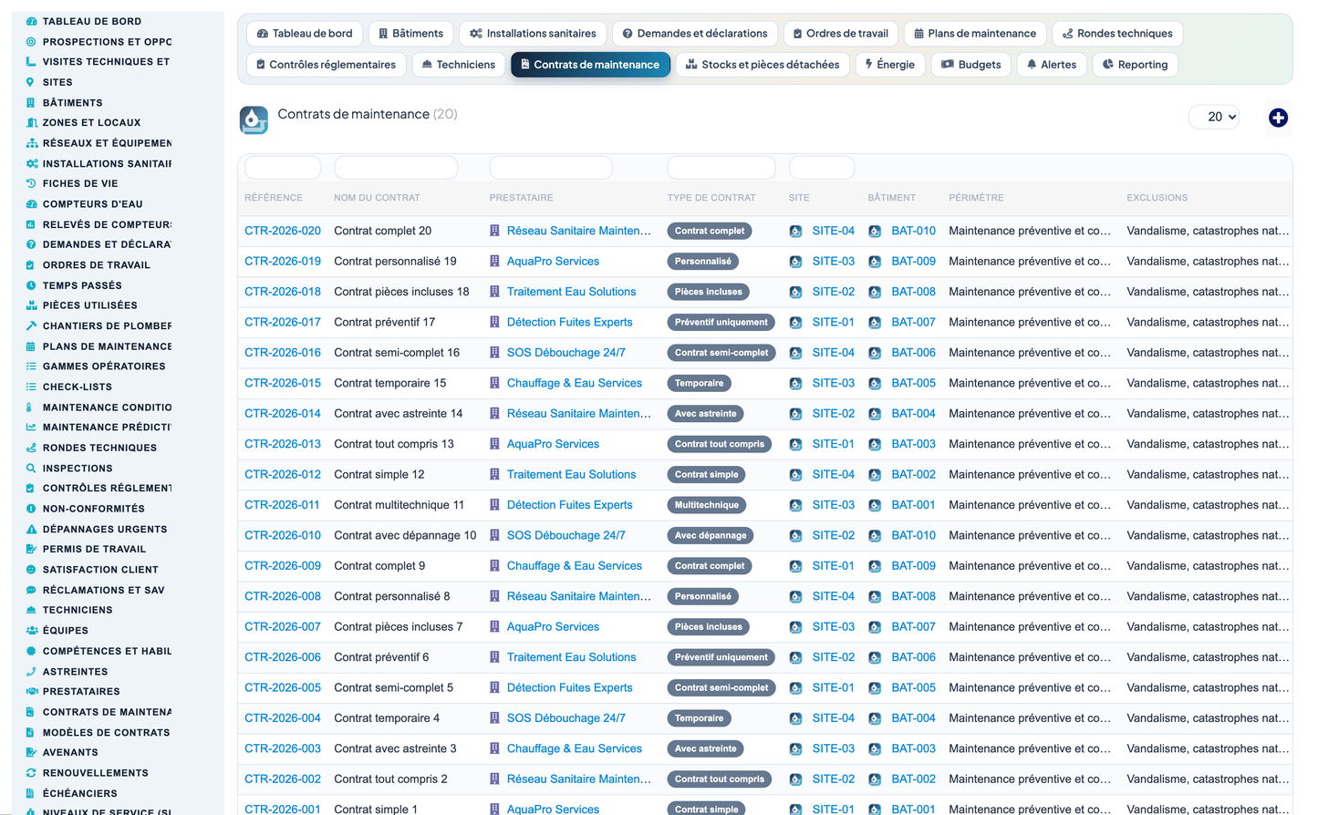This screenshot has width=1318, height=815.
Task: Open Techniciens in the sidebar
Action: point(78,610)
